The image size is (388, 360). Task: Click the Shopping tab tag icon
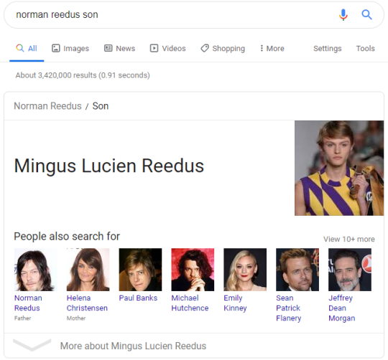click(x=205, y=48)
